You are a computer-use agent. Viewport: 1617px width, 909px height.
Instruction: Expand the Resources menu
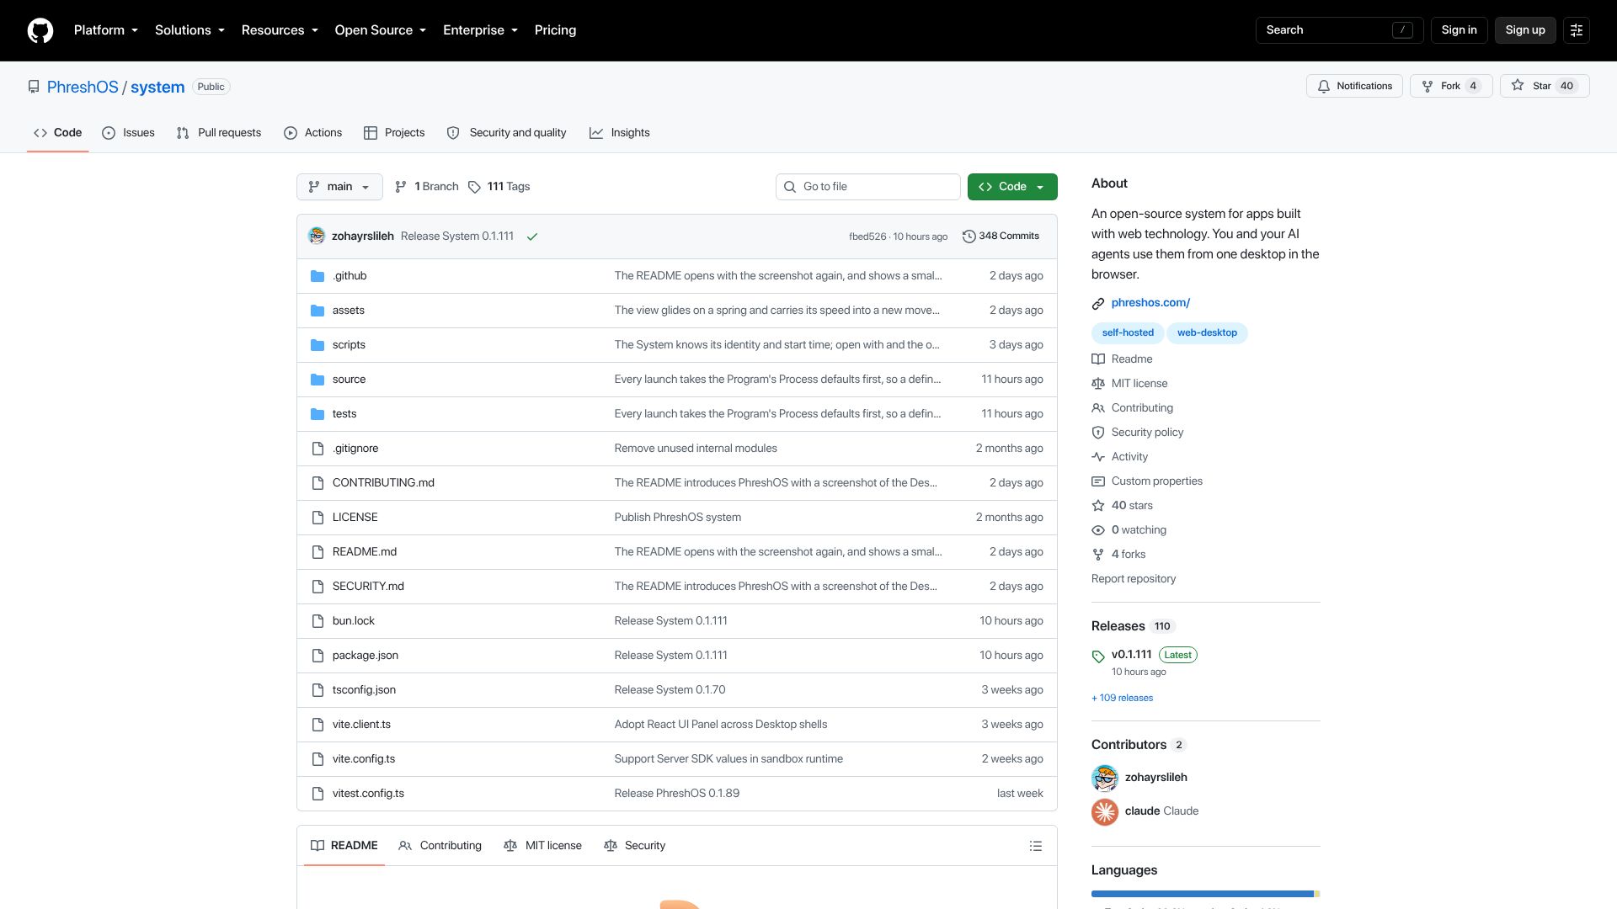[280, 30]
